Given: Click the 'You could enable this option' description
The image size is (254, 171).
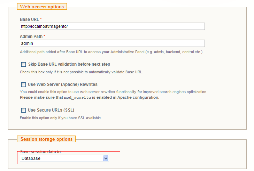Looking at the screenshot, I should coord(114,92).
